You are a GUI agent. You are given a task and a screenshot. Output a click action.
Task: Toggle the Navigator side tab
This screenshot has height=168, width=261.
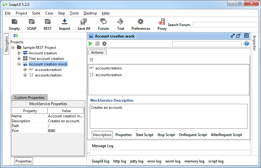pos(6,44)
